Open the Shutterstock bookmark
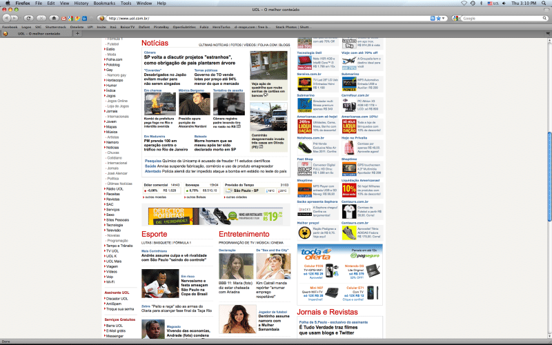Viewport: 552px width, 345px height. pos(56,27)
